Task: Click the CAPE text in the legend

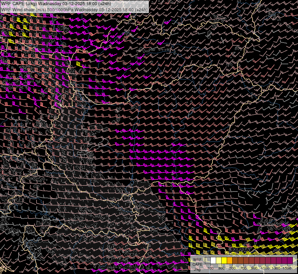Action: pos(197,264)
